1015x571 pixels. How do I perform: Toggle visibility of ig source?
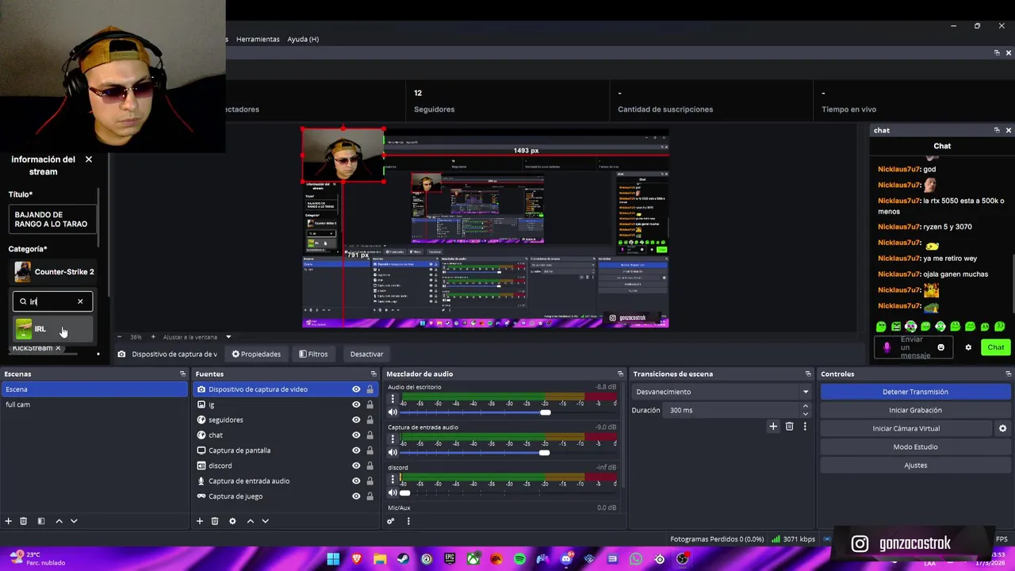pos(356,404)
